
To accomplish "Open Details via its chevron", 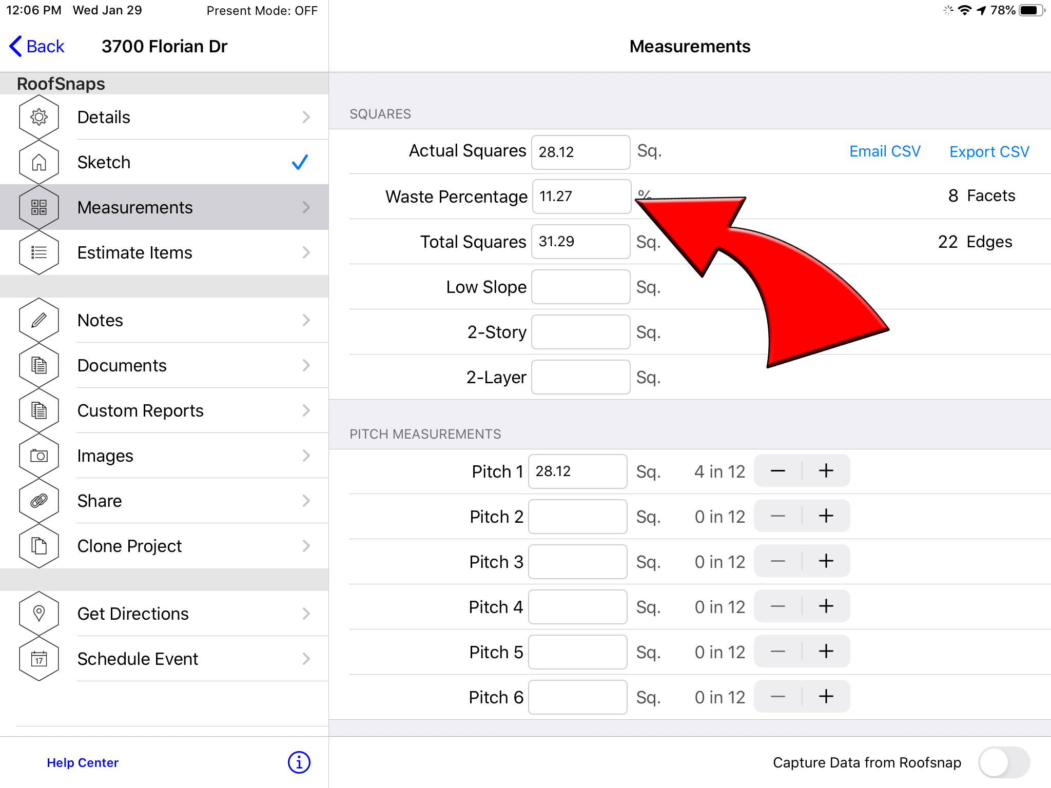I will [306, 117].
